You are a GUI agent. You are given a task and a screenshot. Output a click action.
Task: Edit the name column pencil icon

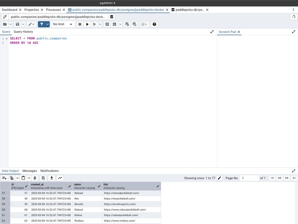[x=99, y=186]
